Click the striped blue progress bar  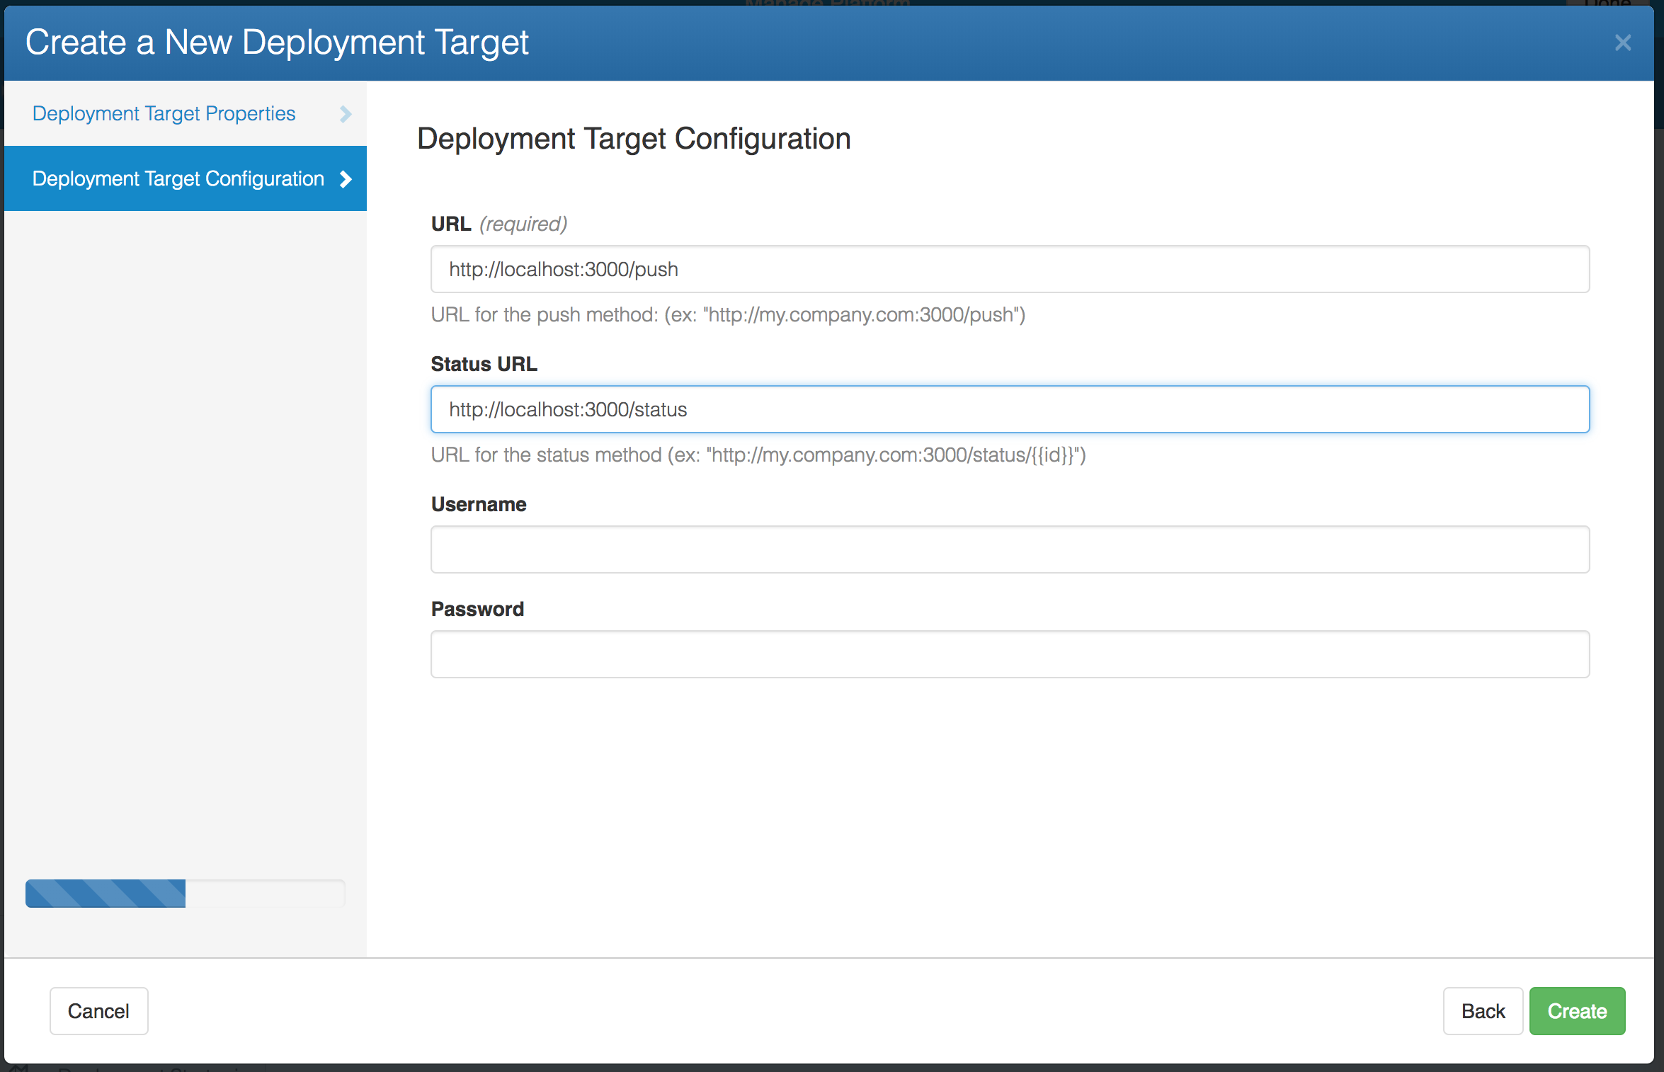[106, 894]
